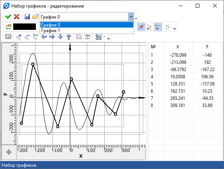224x169 pixels.
Task: Open graph settings hammer icon
Action: click(98, 37)
